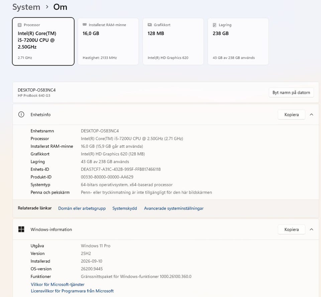The width and height of the screenshot is (321, 297).
Task: Click the RAM memory card icon
Action: click(x=85, y=24)
